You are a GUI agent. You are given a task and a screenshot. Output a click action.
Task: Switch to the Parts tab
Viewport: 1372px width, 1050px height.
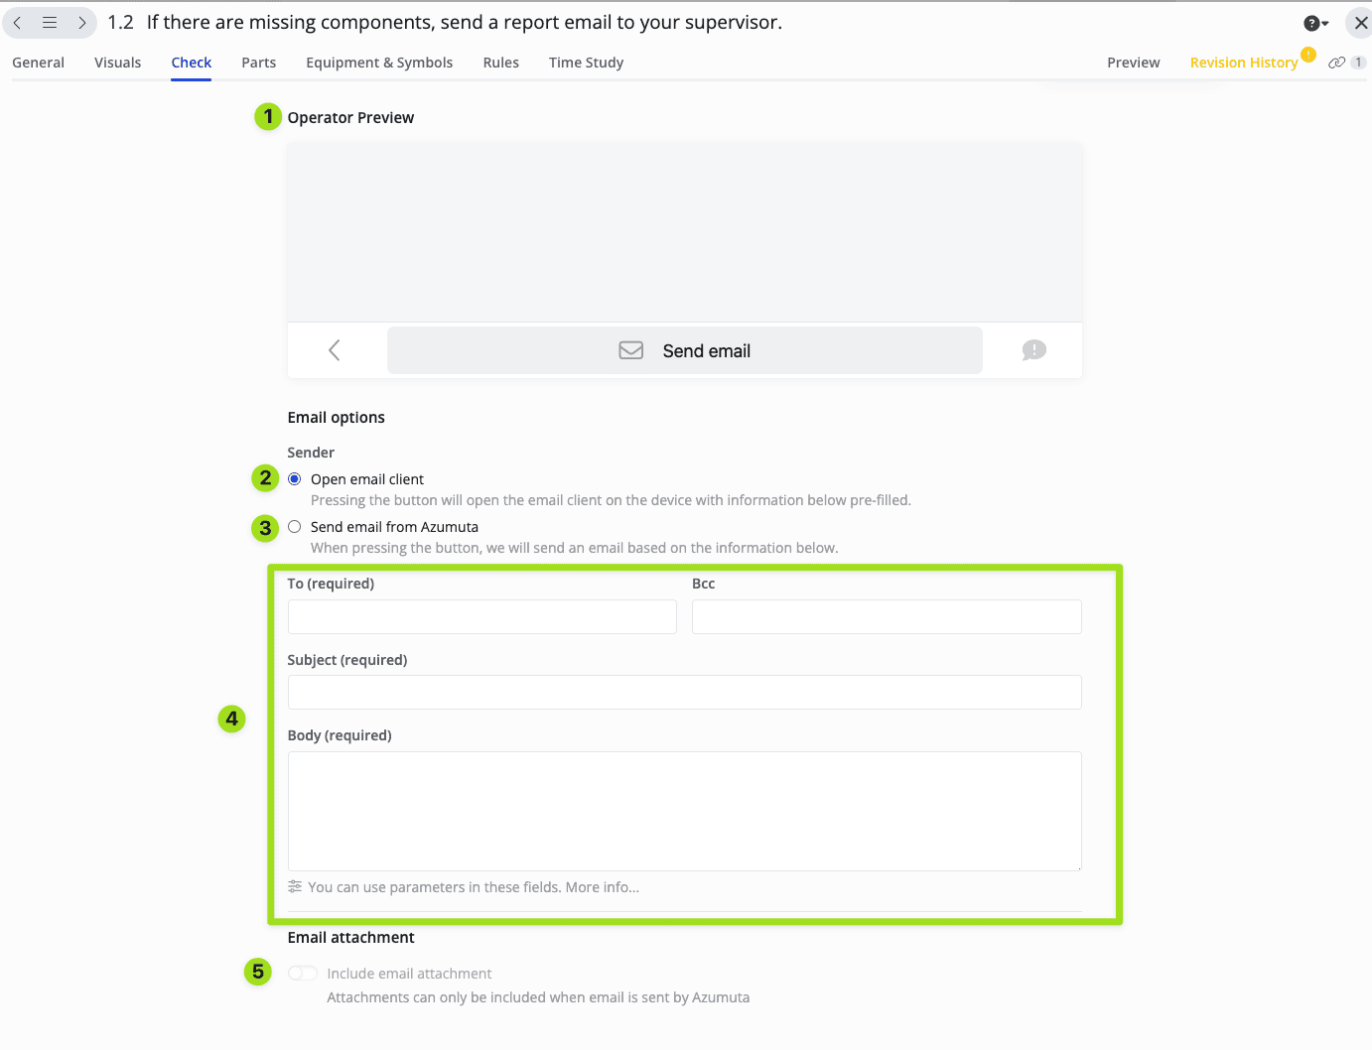[258, 63]
